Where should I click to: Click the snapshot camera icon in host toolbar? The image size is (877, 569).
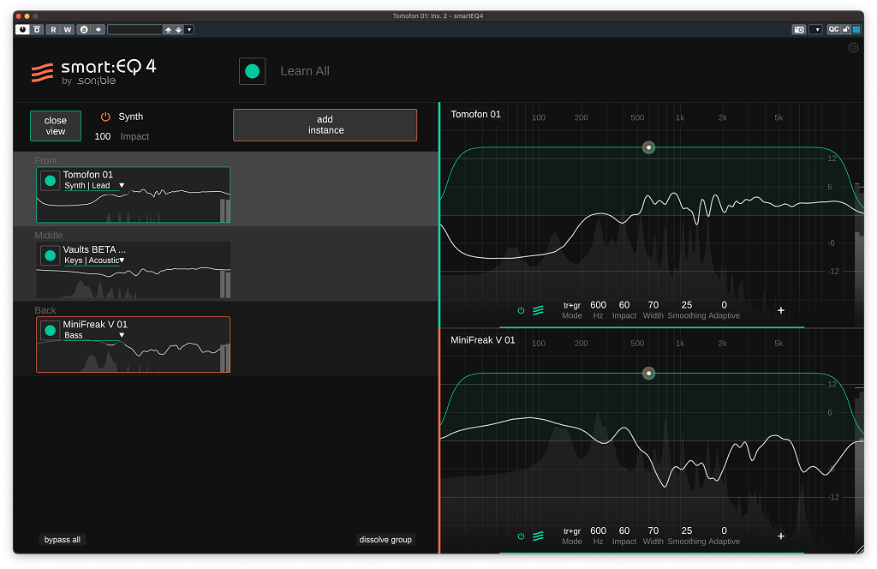click(x=799, y=30)
